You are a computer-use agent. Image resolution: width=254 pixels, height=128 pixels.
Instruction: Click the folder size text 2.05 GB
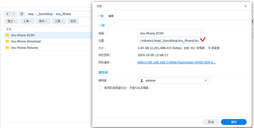click(178, 48)
